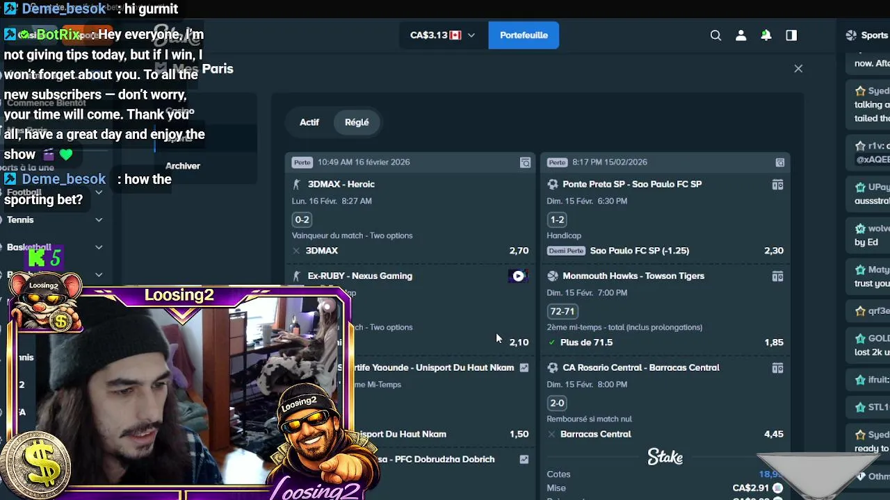Click Counter-Strike icon beside 3DMAX - Heroic
The height and width of the screenshot is (500, 890).
(296, 185)
